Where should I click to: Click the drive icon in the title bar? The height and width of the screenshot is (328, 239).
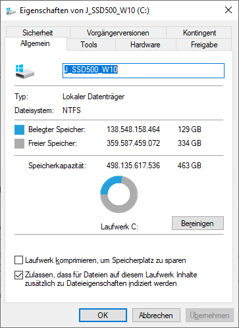11,11
